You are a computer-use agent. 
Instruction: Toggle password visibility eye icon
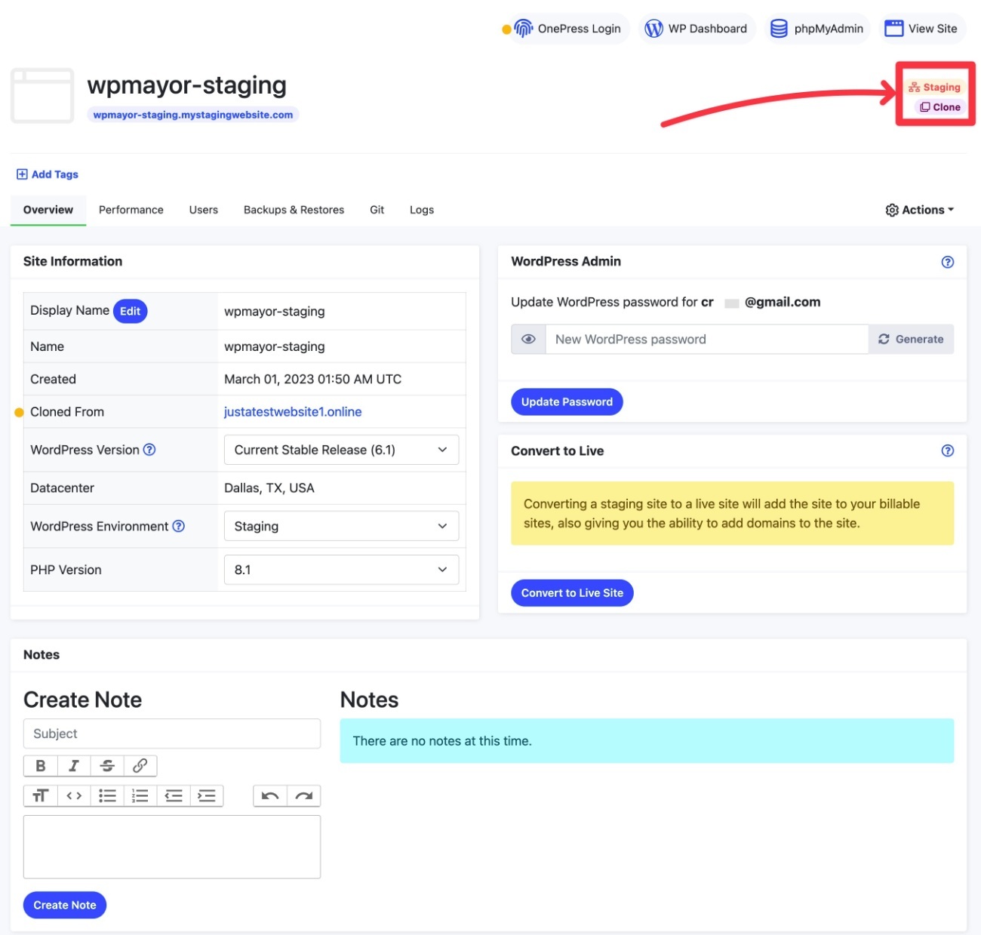[x=528, y=340]
